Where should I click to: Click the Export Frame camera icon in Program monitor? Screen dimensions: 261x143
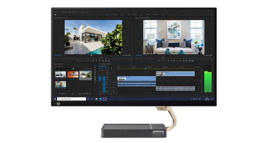(x=190, y=61)
